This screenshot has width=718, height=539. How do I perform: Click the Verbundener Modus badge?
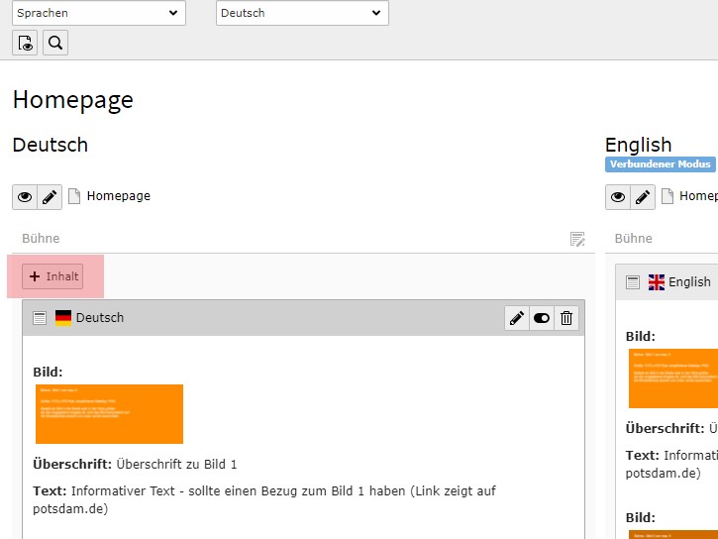tap(660, 164)
